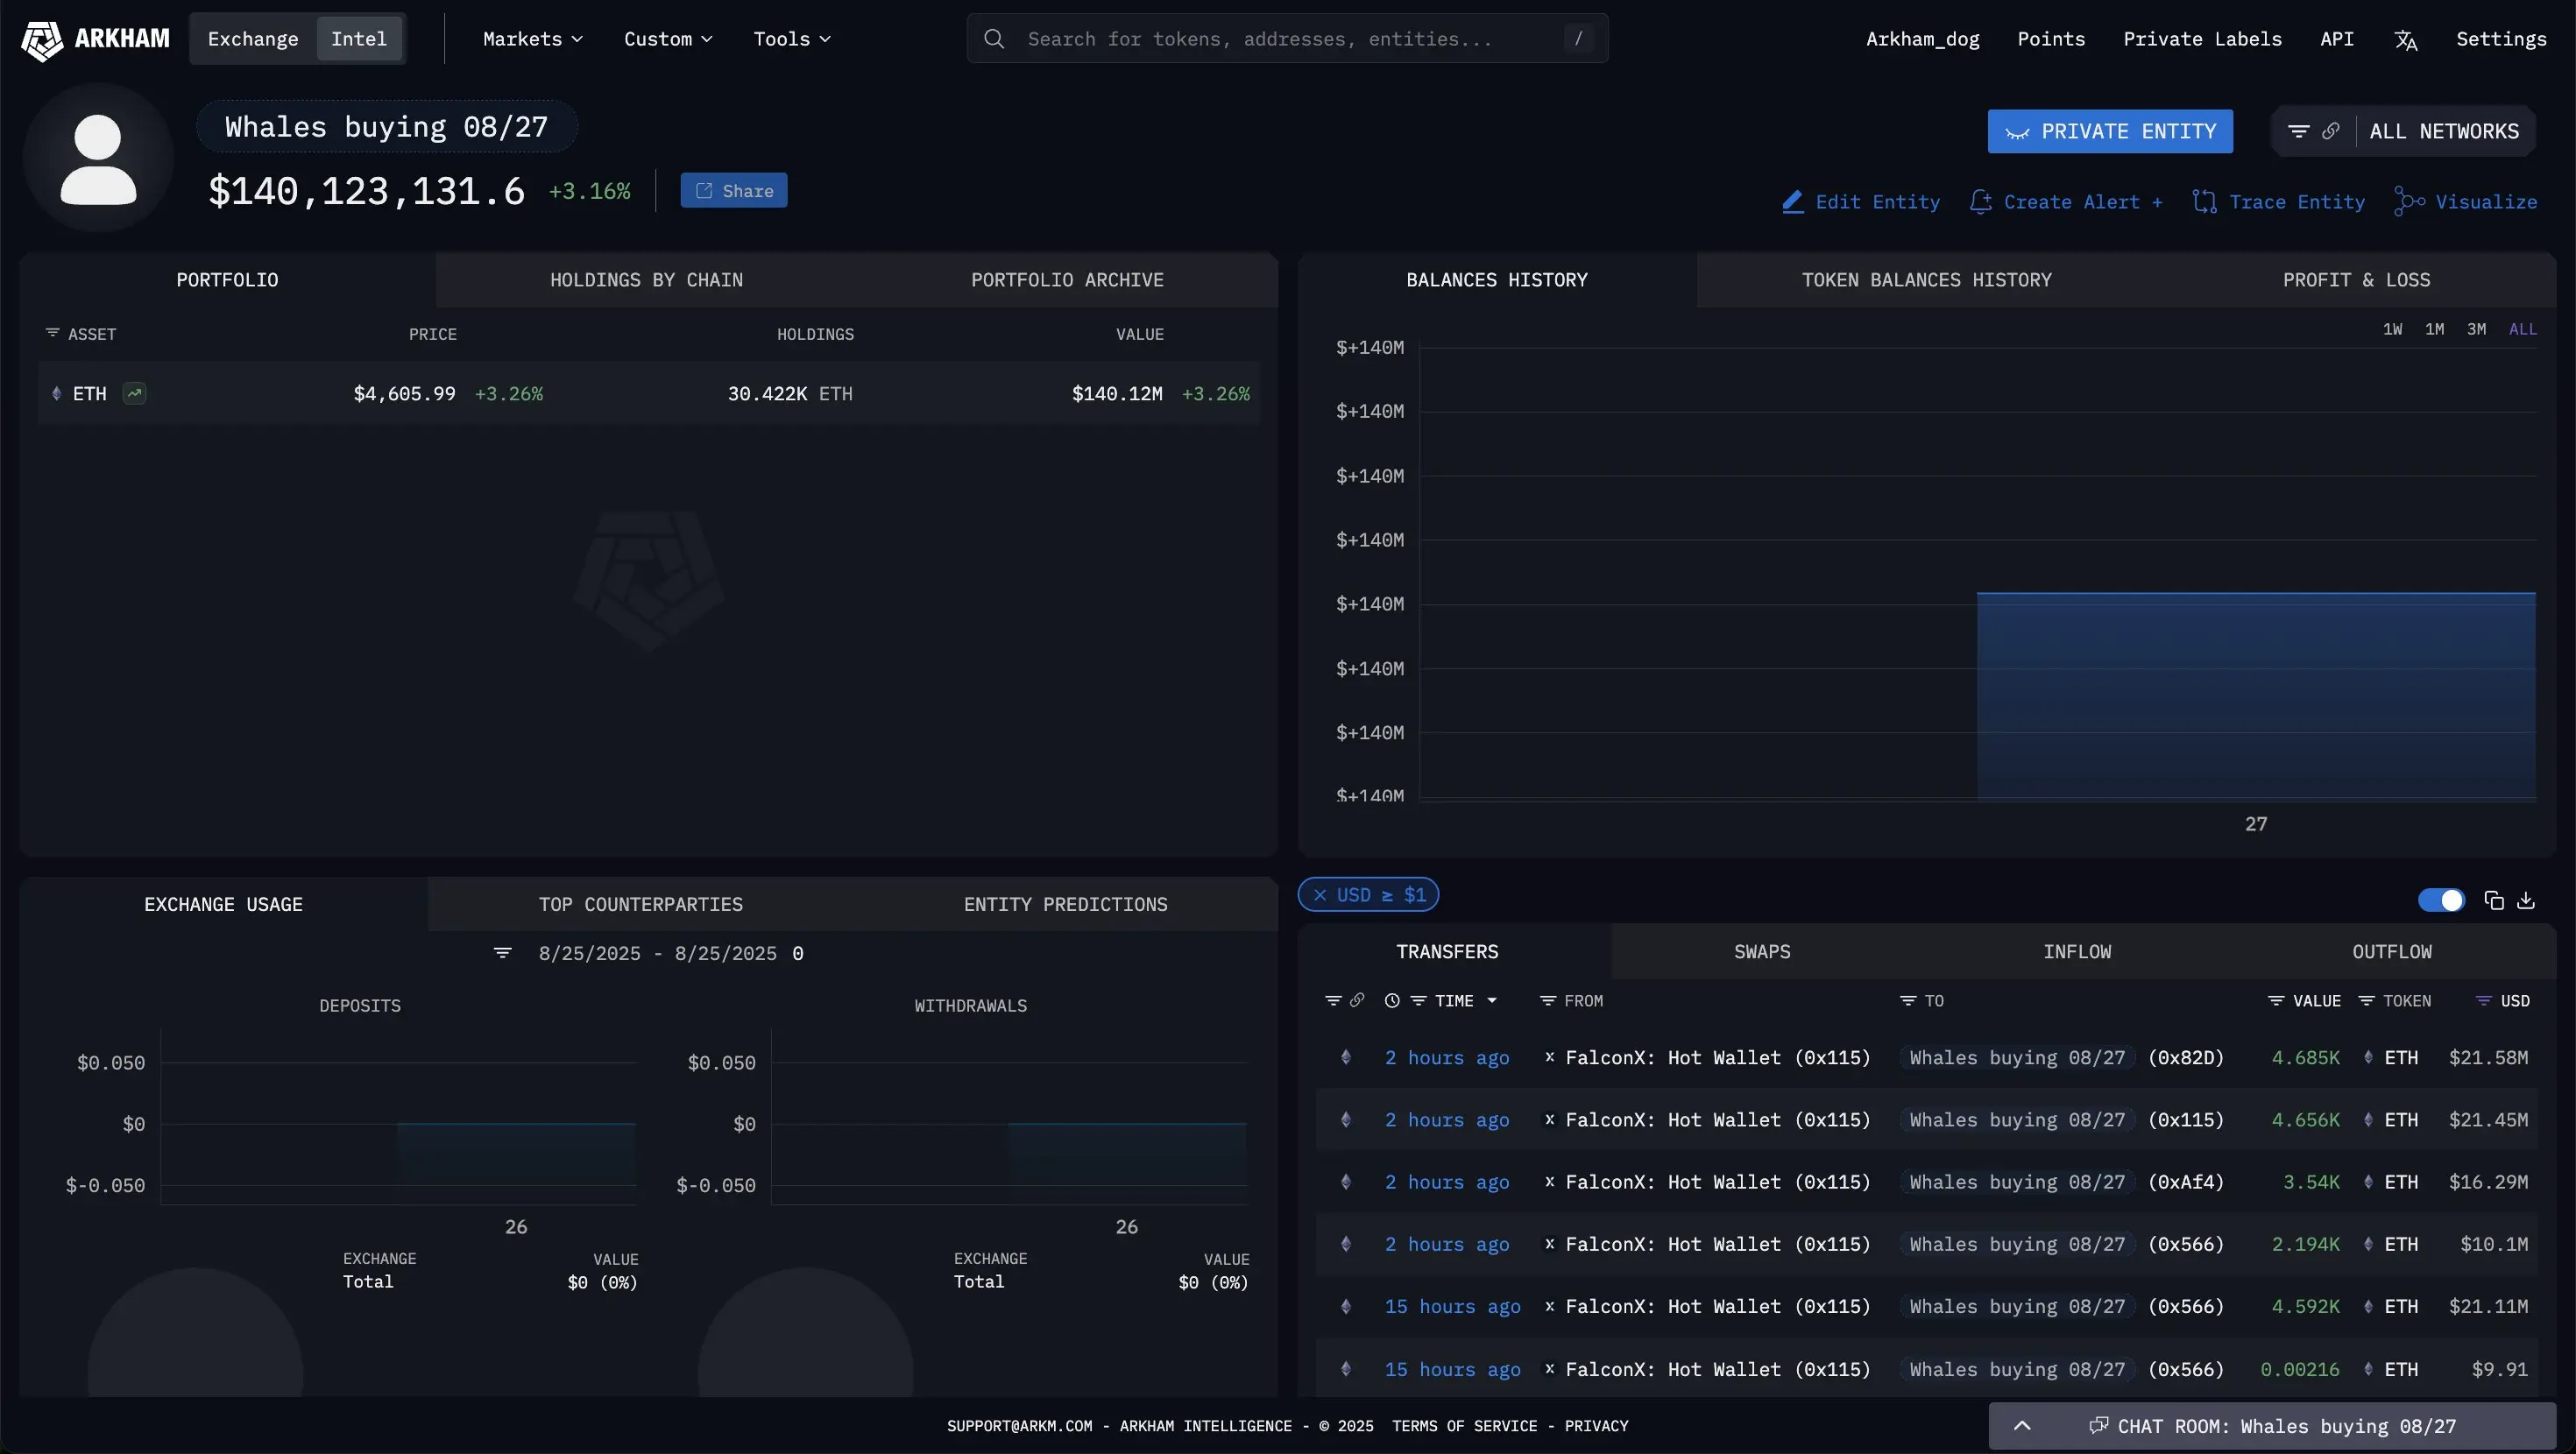Click the VALUE column filter icon
Screen dimensions: 2576x1454
click(x=2276, y=1001)
